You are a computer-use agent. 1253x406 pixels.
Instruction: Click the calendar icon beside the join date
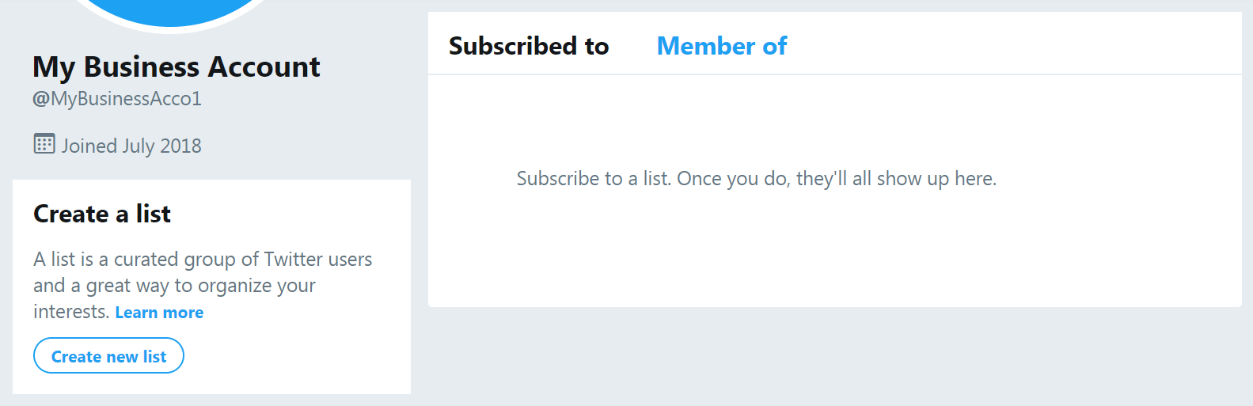[x=44, y=144]
